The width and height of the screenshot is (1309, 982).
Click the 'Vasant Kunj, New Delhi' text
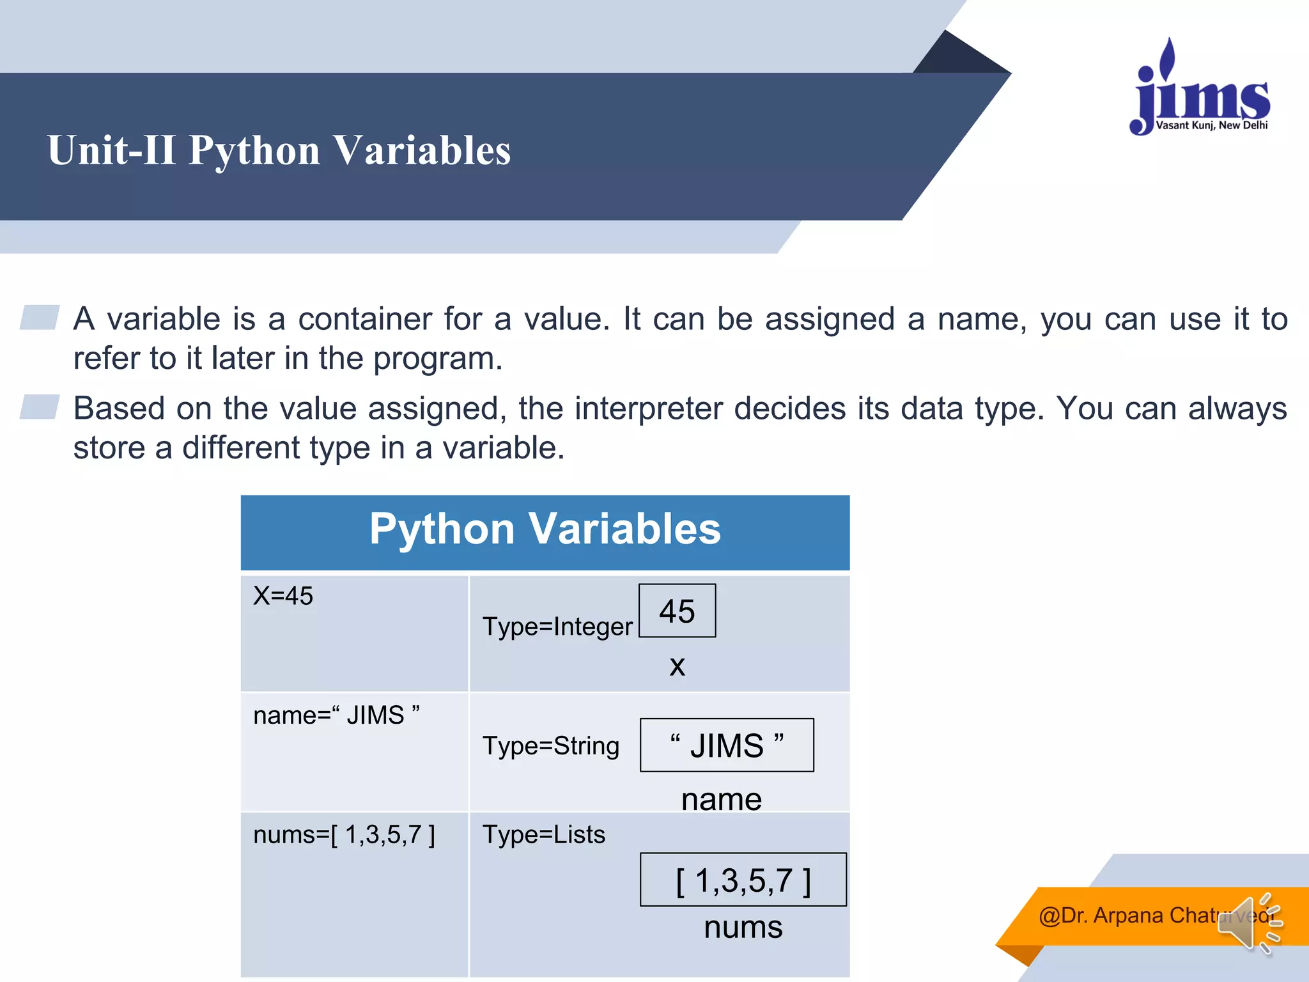coord(1212,125)
